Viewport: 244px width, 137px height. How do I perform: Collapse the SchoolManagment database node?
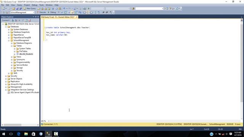[x=9, y=40]
